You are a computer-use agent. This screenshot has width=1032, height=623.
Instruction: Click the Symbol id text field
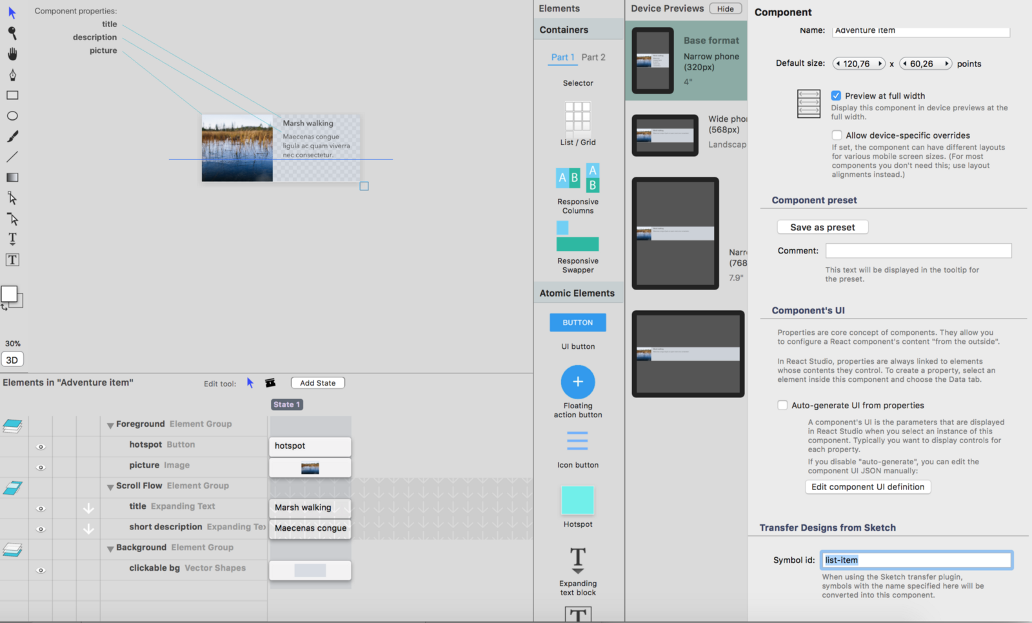917,560
